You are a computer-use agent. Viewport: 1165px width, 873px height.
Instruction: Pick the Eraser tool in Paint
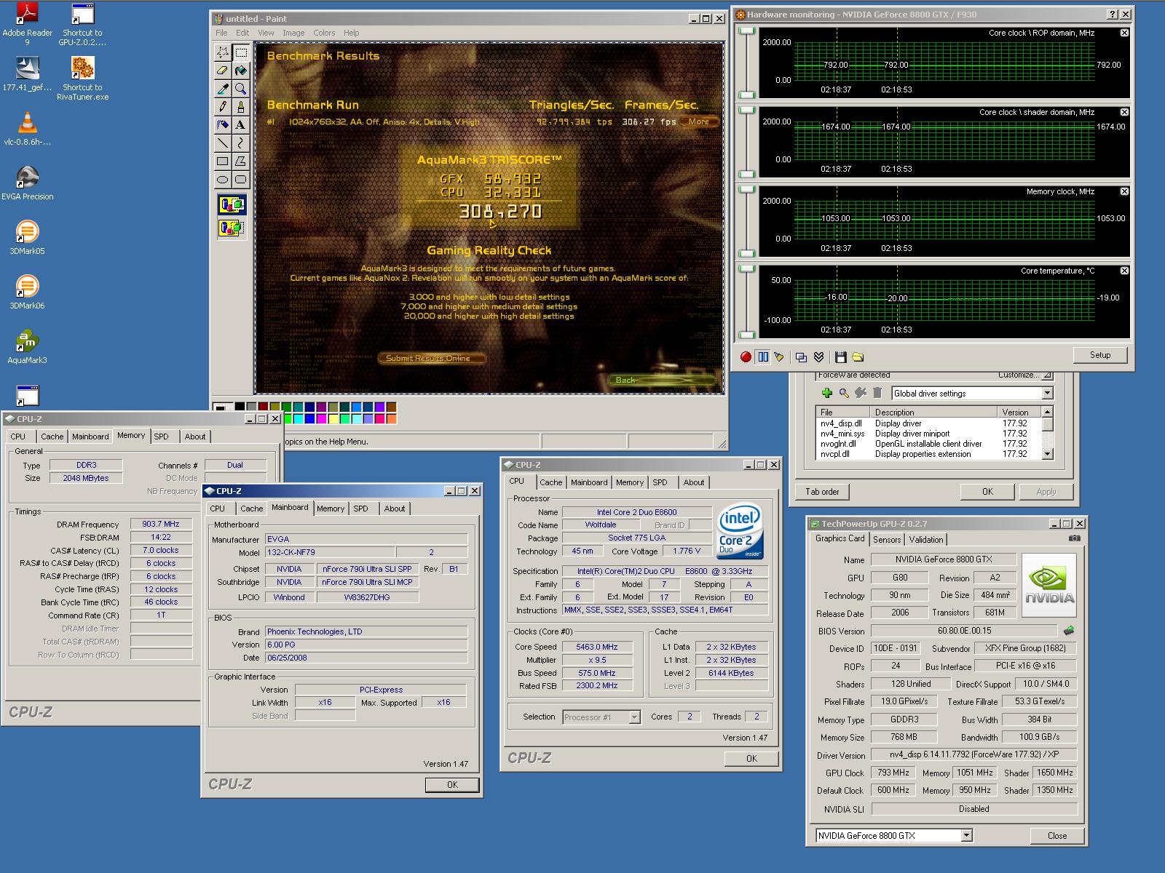[222, 71]
